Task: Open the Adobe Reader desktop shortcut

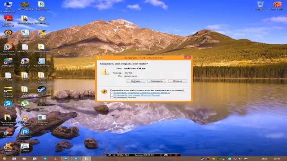Action: (8, 21)
